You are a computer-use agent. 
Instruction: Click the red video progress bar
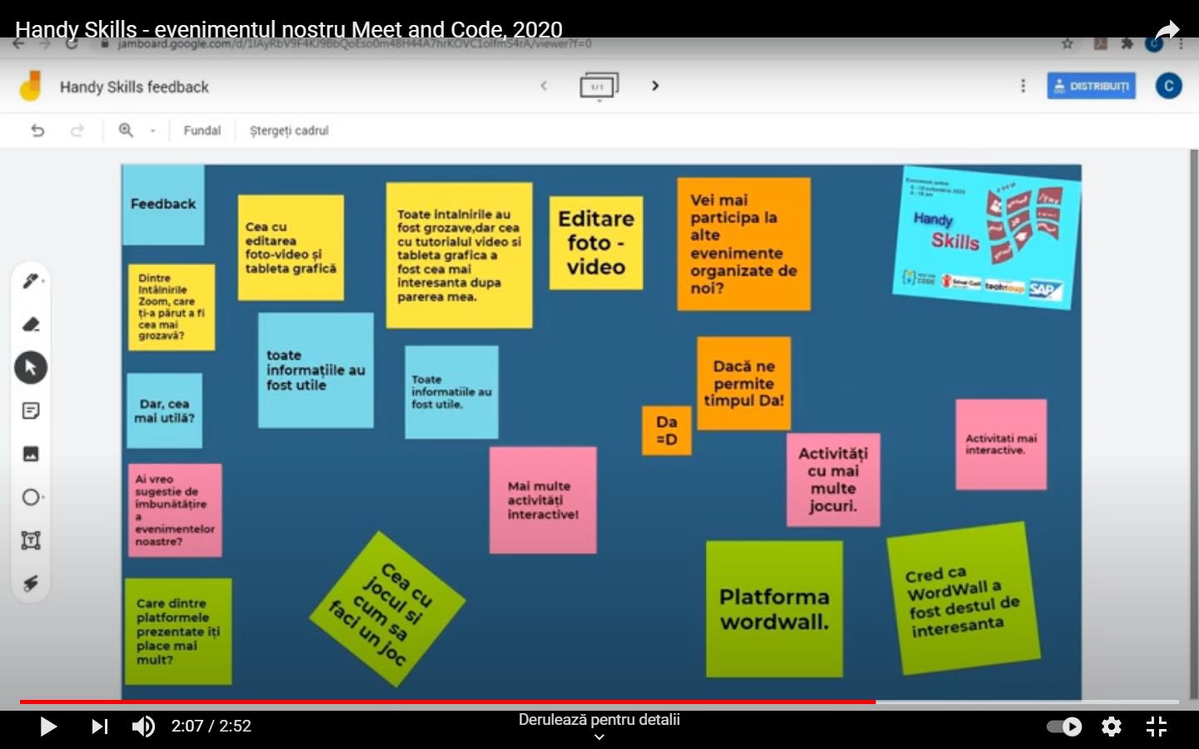click(x=450, y=702)
